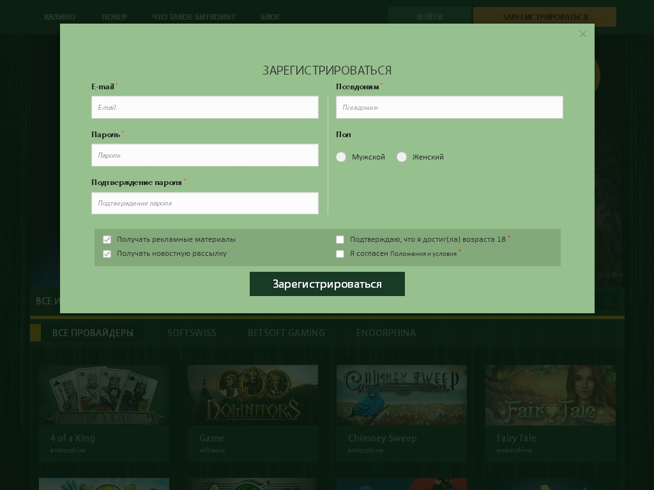654x490 pixels.
Task: Open the Положения и условия link
Action: pyautogui.click(x=423, y=254)
